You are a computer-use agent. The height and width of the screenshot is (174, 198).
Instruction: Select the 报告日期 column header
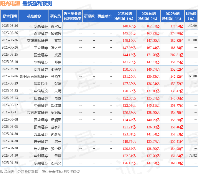point(10,16)
